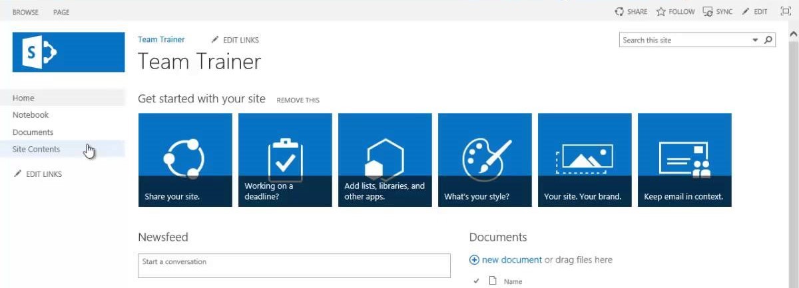Click the 'Start a conversation' text box

(294, 265)
